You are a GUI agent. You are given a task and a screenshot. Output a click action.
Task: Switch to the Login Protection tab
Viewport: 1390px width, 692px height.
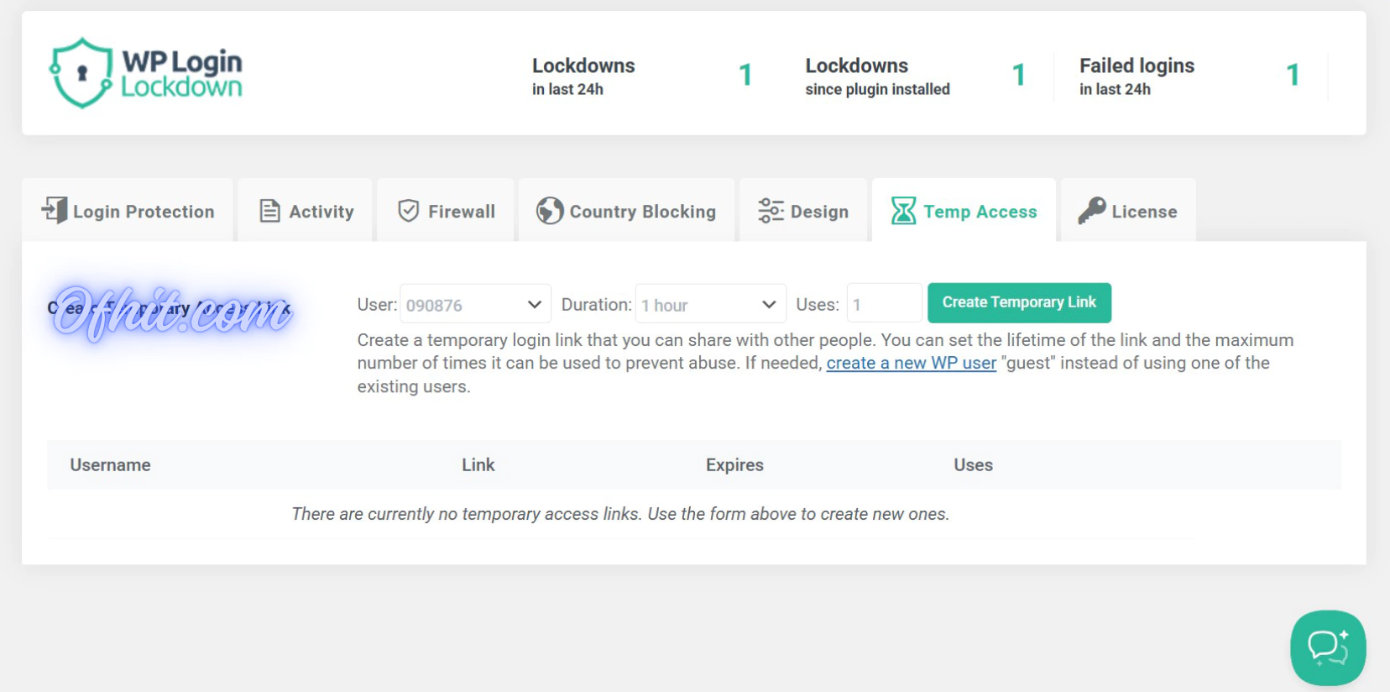pyautogui.click(x=143, y=212)
